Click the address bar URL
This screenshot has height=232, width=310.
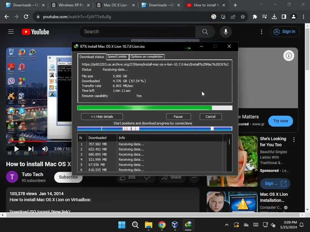[x=77, y=17]
